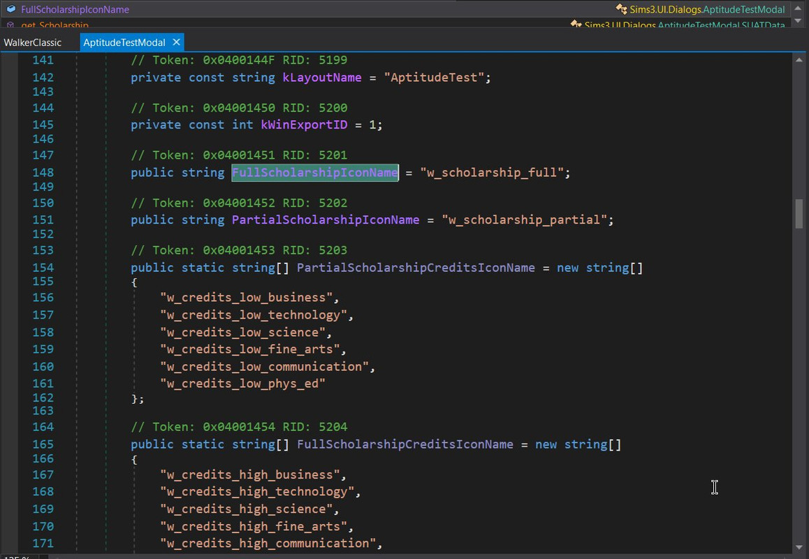Click "w_credits_low_business" string
The width and height of the screenshot is (809, 559).
click(246, 298)
